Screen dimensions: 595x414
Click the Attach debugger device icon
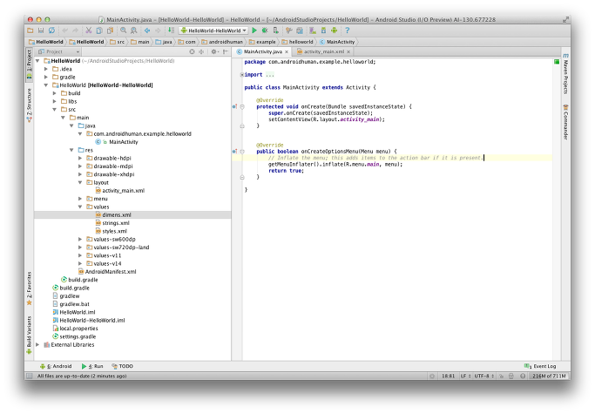point(276,31)
